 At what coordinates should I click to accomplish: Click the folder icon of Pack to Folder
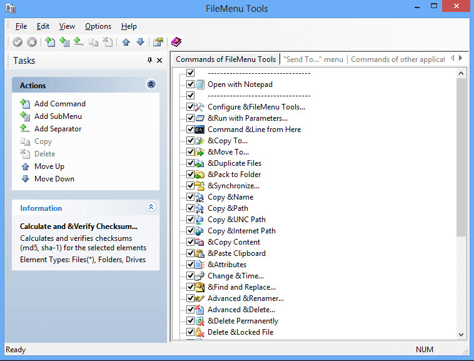pyautogui.click(x=199, y=175)
